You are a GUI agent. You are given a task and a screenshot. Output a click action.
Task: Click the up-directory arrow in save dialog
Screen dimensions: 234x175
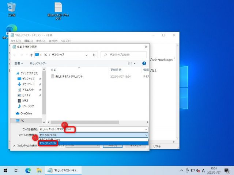click(31, 55)
